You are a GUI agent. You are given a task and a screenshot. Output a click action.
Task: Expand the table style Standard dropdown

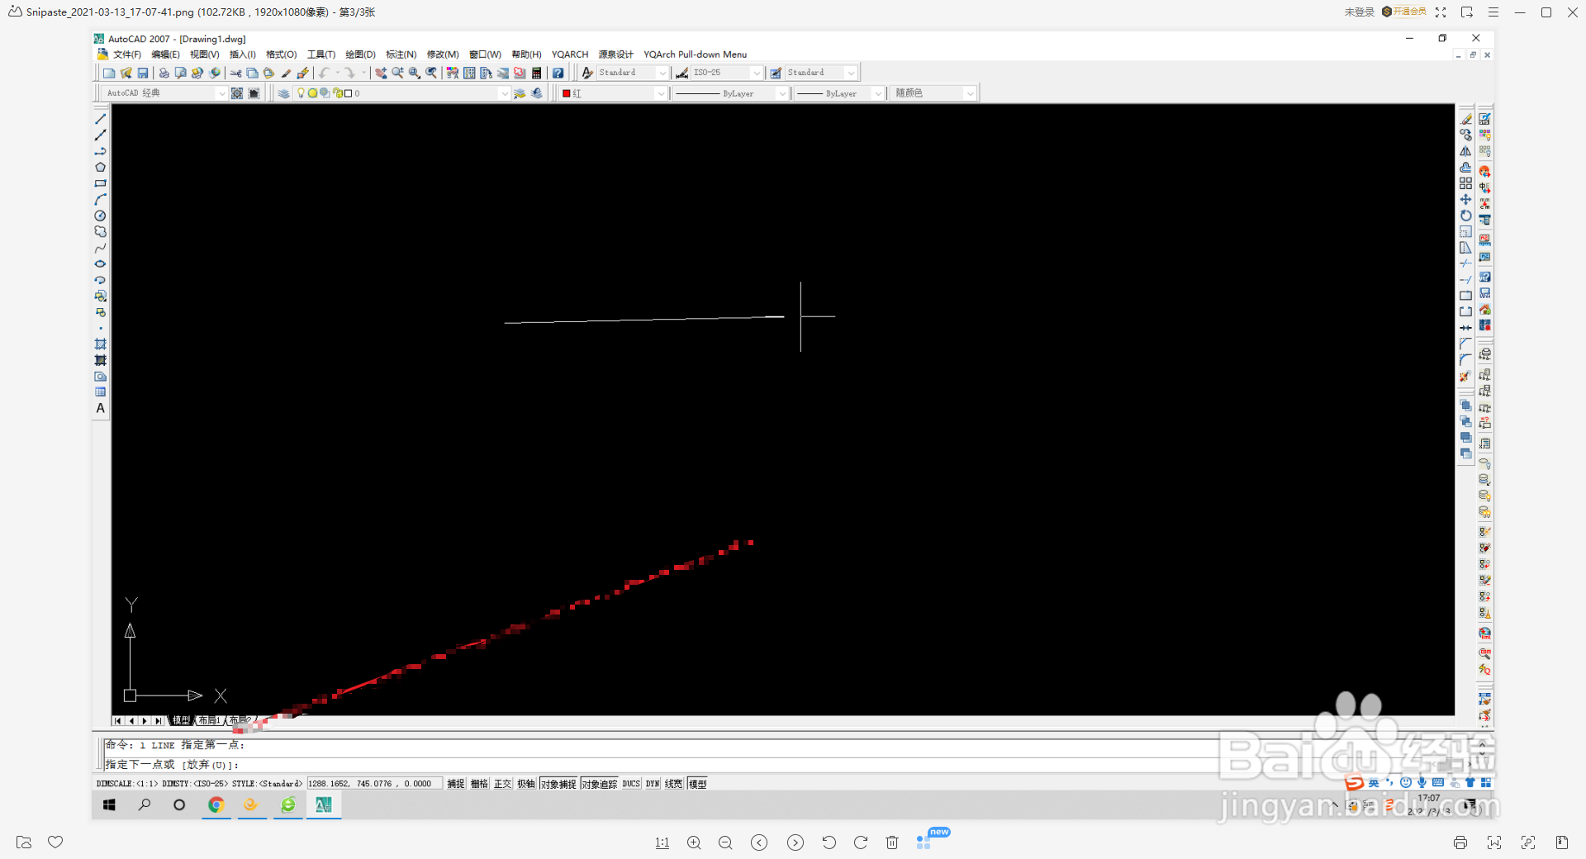pyautogui.click(x=851, y=73)
